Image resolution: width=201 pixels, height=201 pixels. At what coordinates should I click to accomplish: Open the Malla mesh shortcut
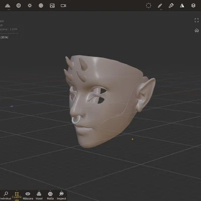(x=50, y=195)
